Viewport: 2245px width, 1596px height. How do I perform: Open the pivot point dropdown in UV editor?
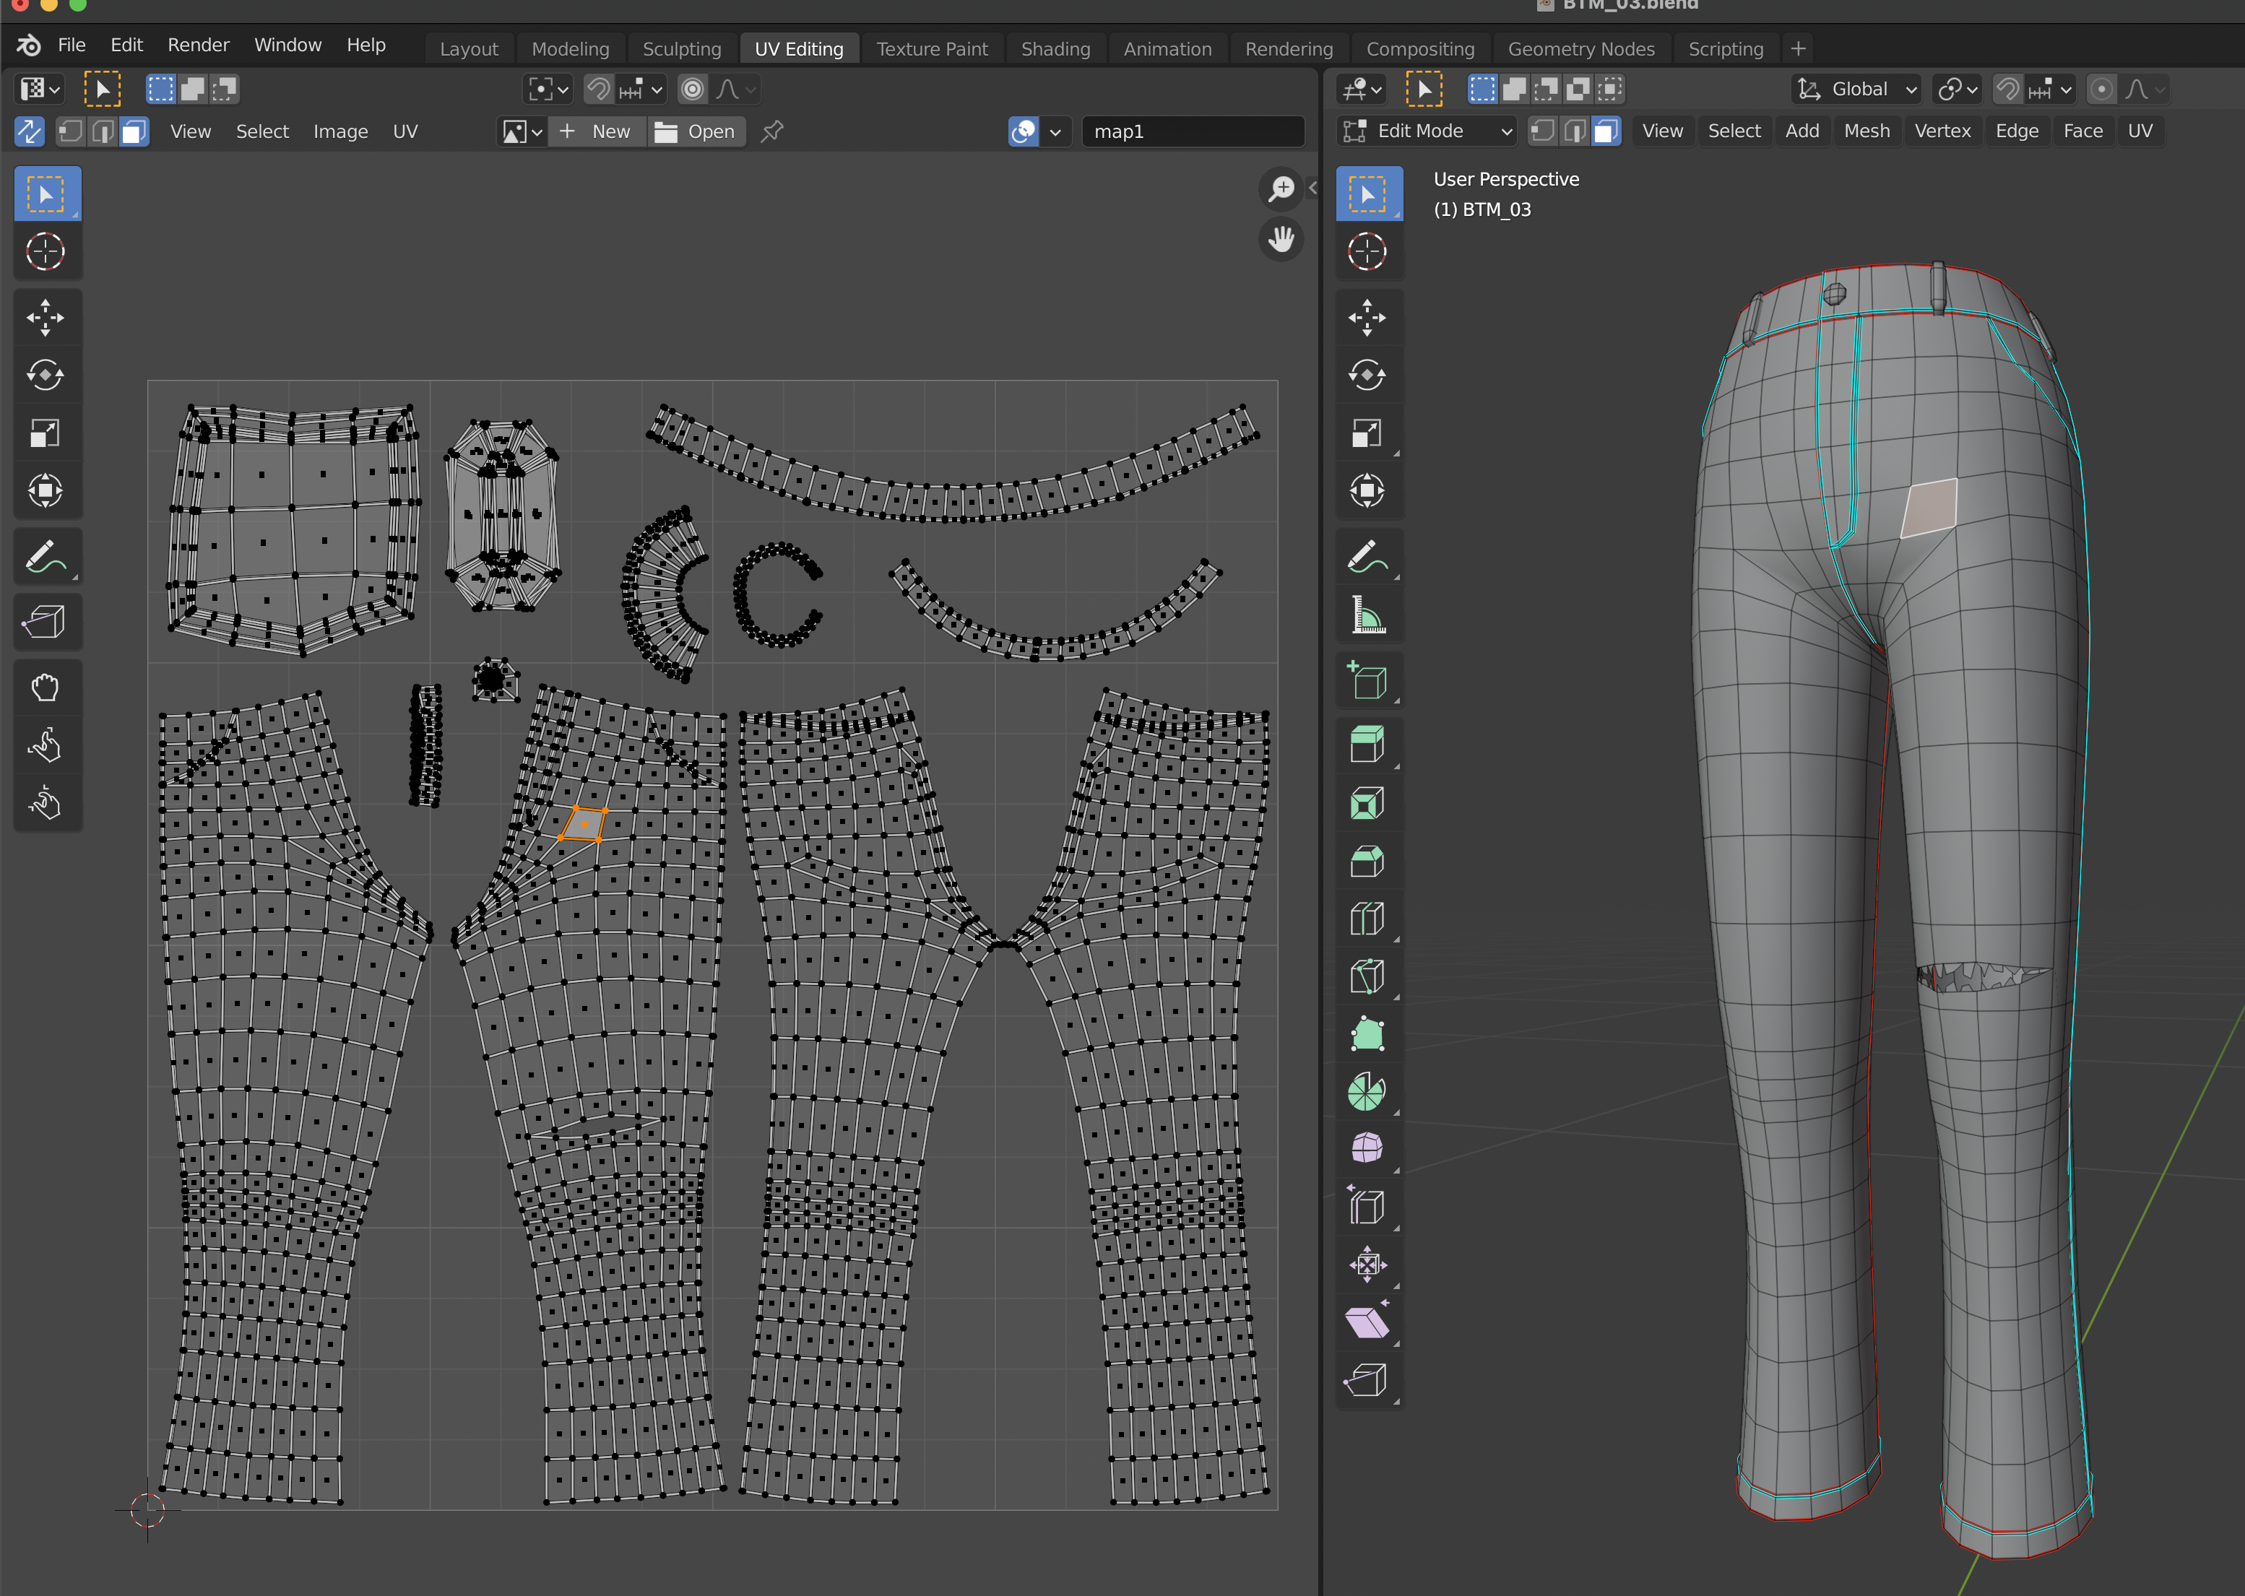[548, 90]
